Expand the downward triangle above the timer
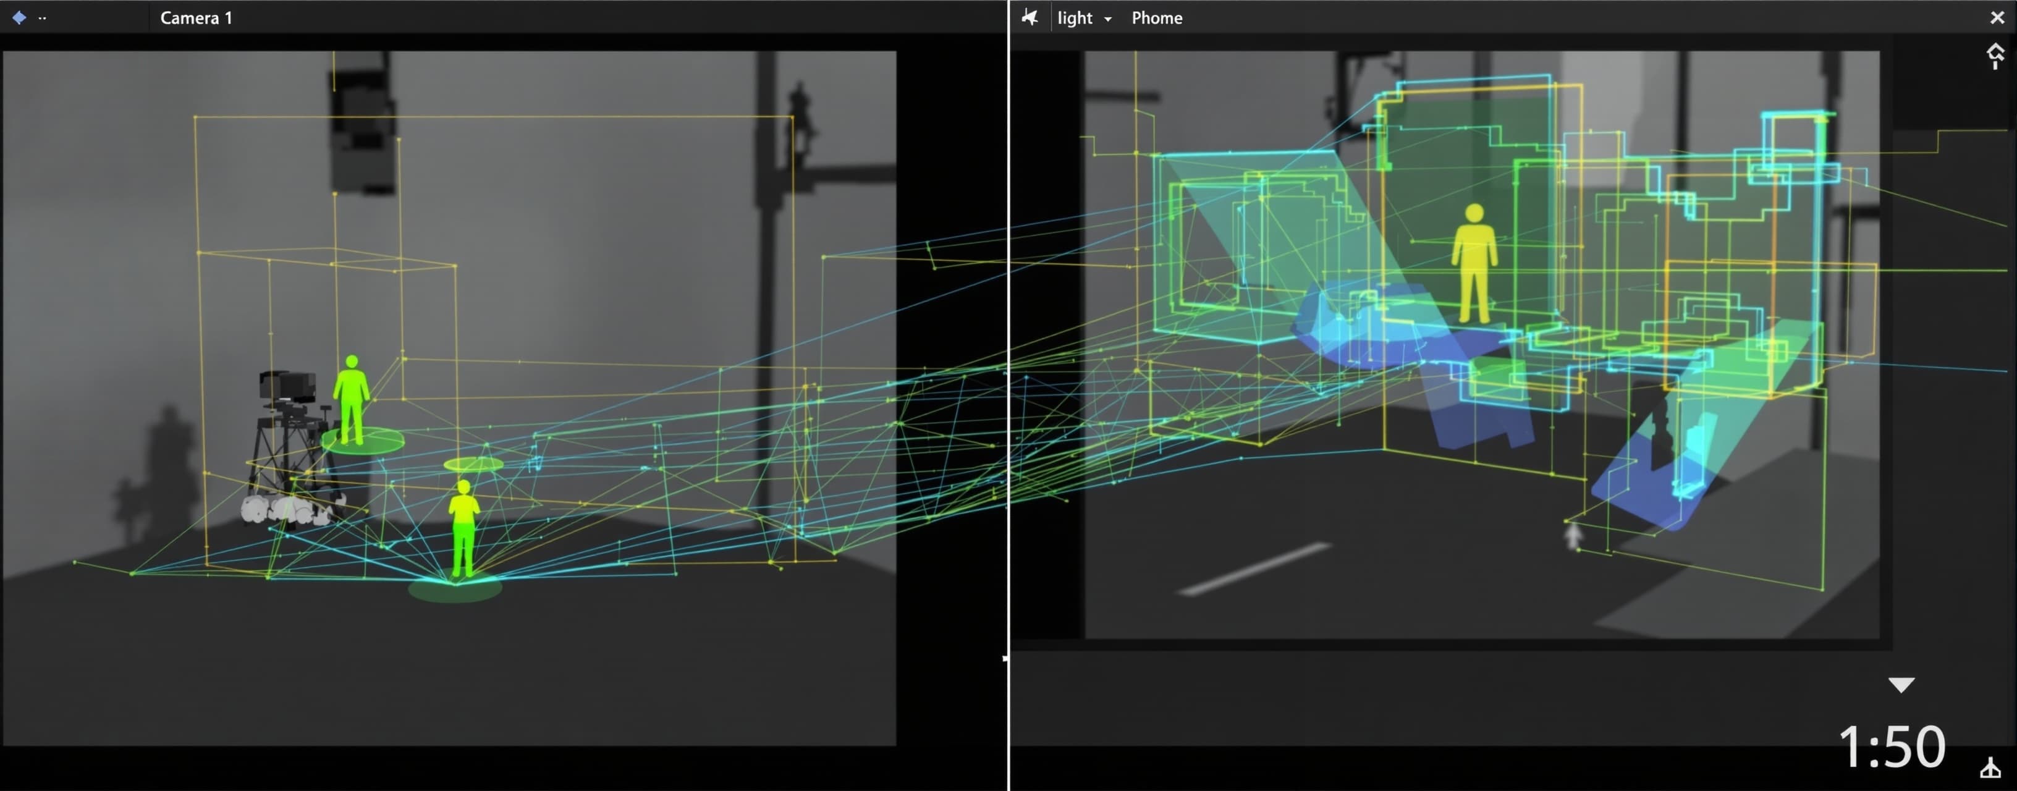 pyautogui.click(x=1901, y=685)
